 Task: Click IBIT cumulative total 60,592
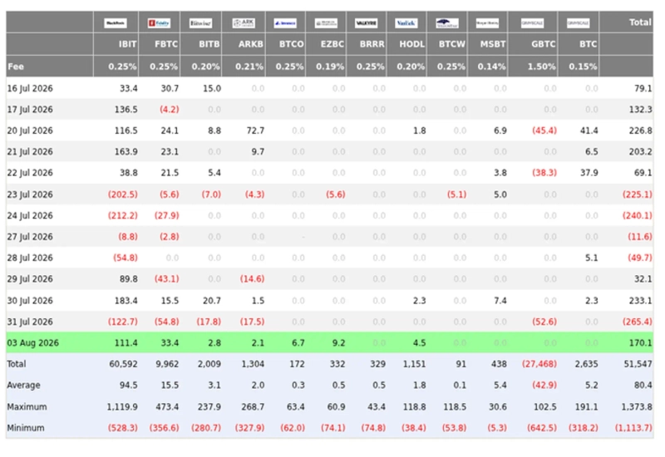click(123, 364)
